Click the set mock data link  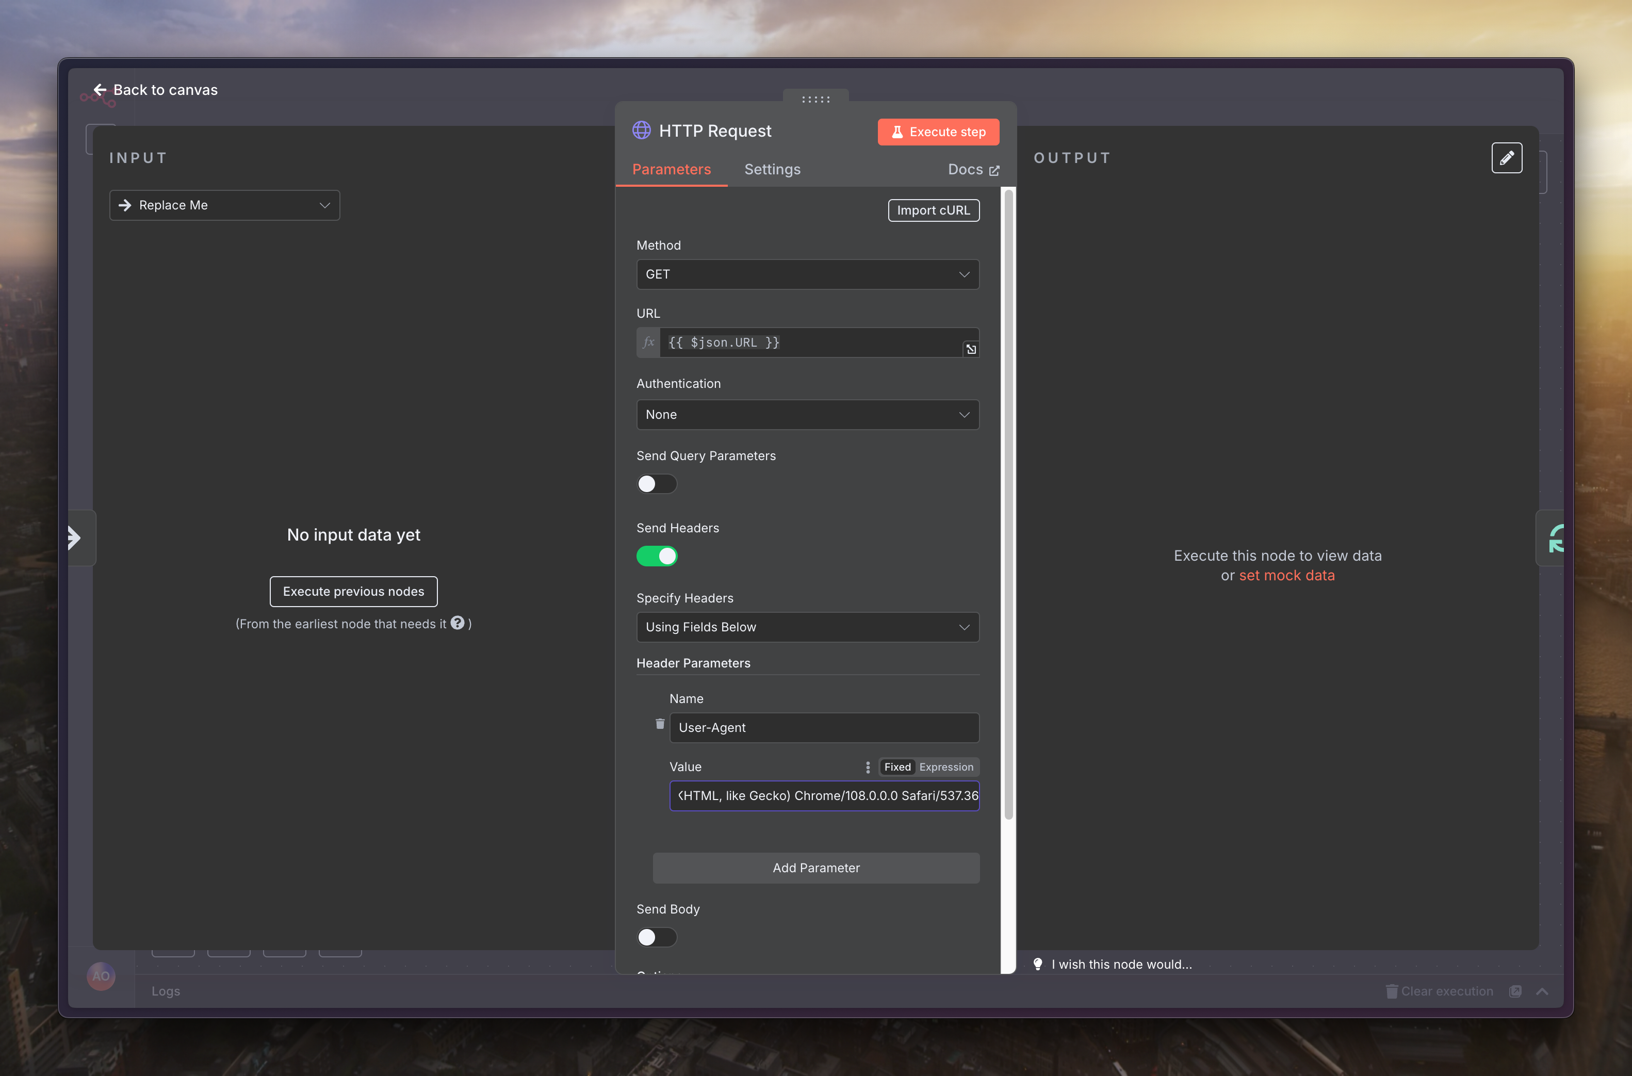click(1286, 575)
